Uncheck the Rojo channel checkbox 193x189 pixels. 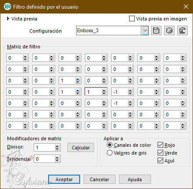160,145
